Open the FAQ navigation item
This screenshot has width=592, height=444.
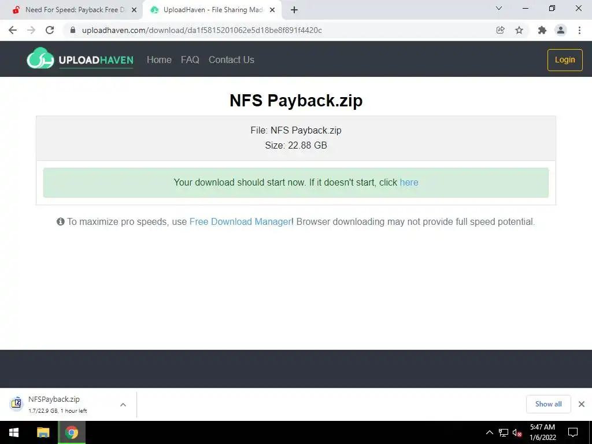(190, 60)
